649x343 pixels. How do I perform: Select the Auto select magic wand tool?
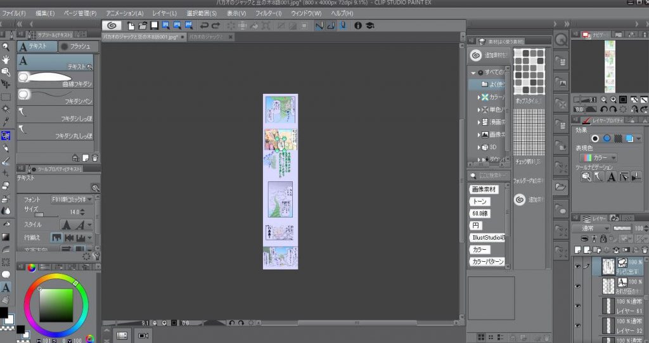point(6,109)
